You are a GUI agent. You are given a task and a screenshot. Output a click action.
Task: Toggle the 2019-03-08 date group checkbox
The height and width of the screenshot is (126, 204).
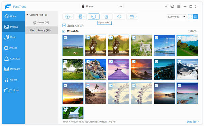[x=64, y=31]
